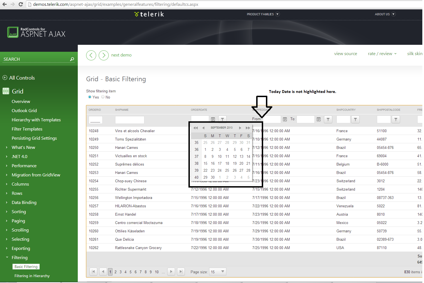Open Filtering in Hierarchy sidebar item
424x283 pixels.
click(32, 276)
